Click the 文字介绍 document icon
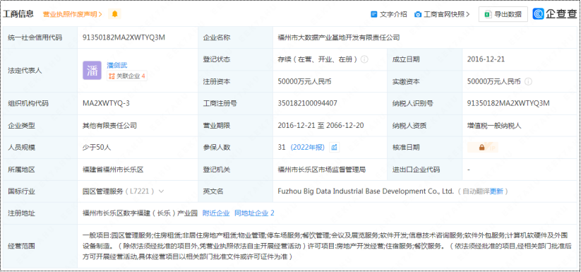 pos(374,14)
